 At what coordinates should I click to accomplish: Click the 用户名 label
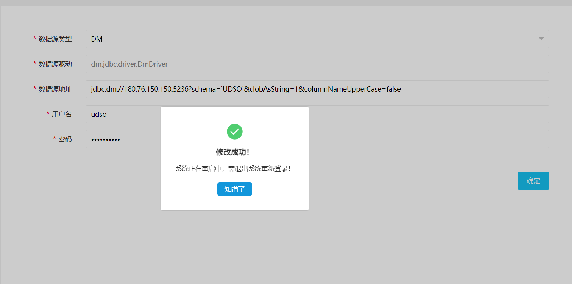point(62,114)
